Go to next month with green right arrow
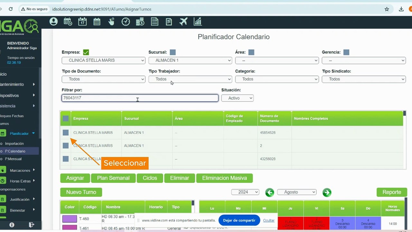 pos(327,192)
